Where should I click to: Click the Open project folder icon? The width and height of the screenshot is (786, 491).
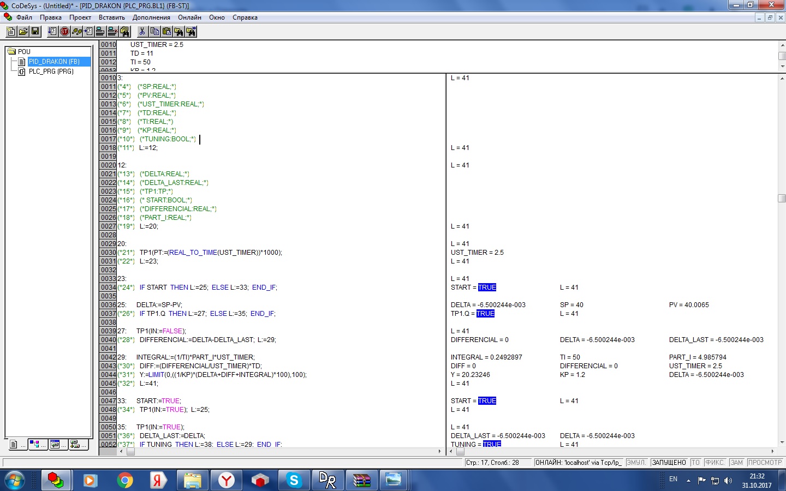tap(23, 32)
